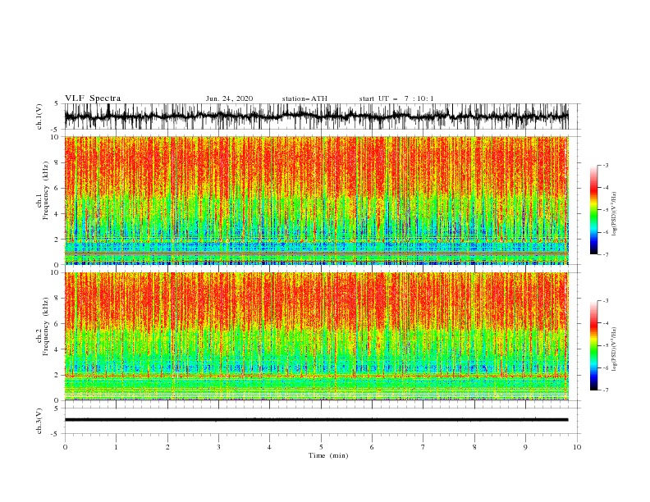Click time axis tick label "3"
Image resolution: width=650 pixels, height=502 pixels.
pos(218,447)
